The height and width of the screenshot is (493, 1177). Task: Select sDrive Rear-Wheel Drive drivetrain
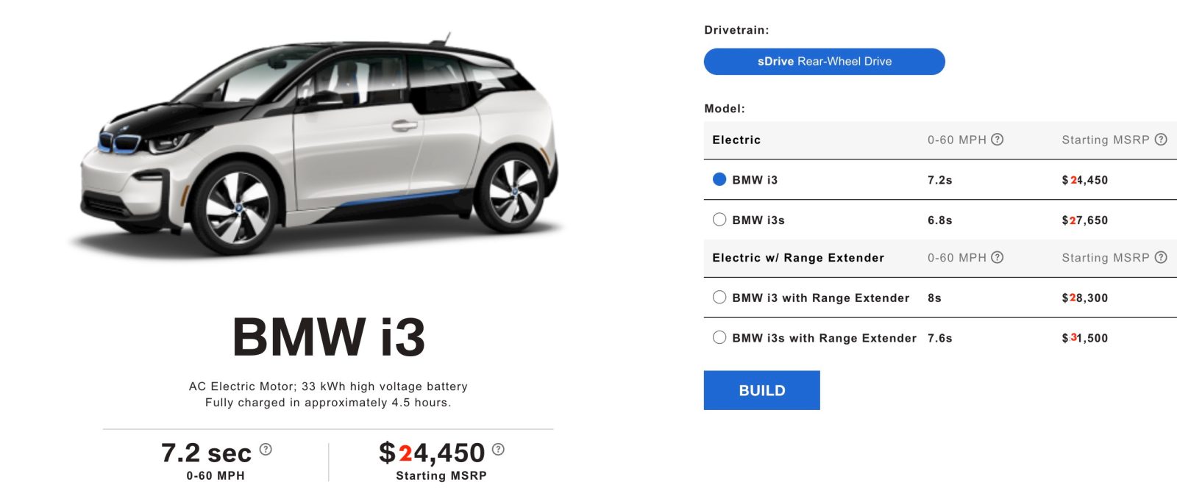[x=824, y=62]
